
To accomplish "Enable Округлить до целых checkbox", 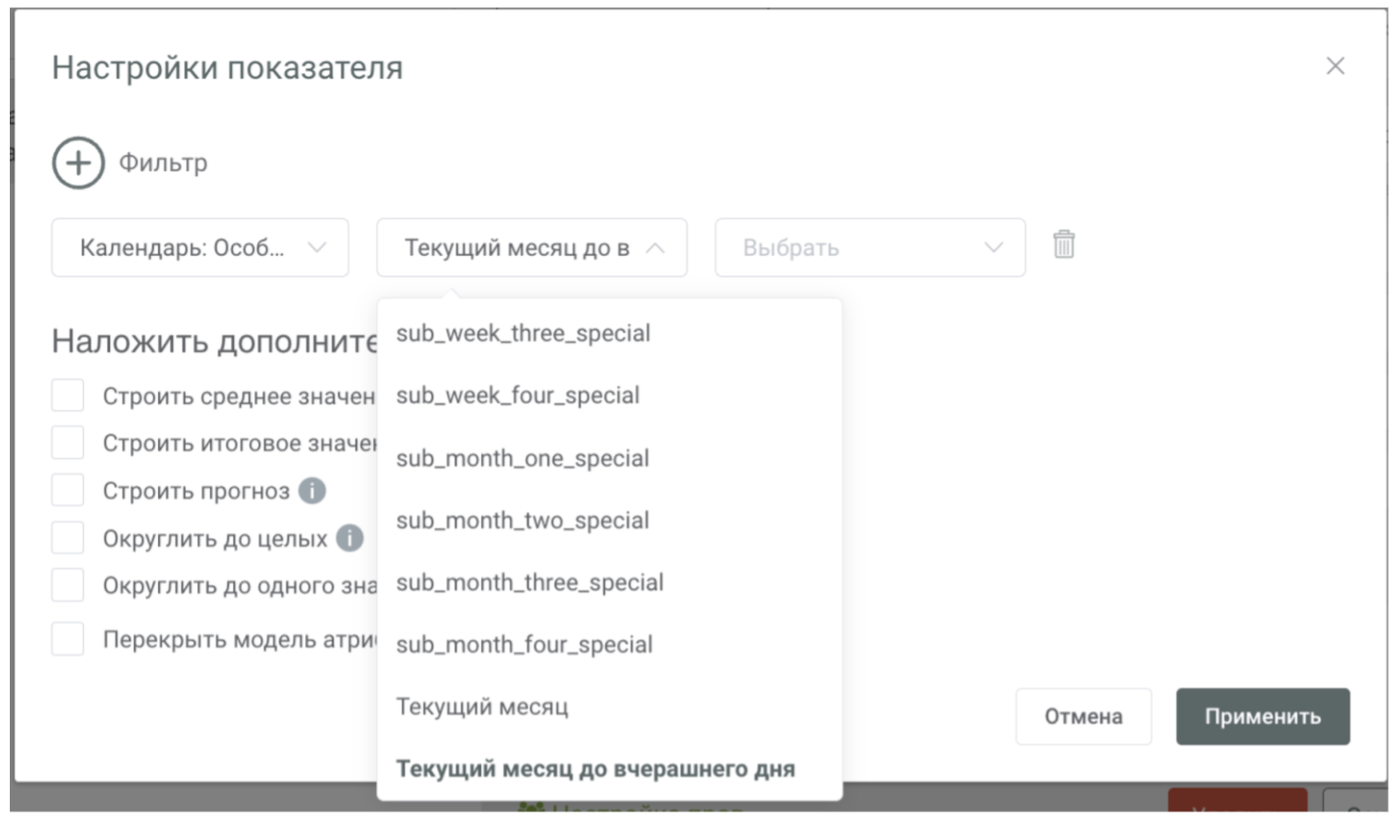I will click(68, 538).
